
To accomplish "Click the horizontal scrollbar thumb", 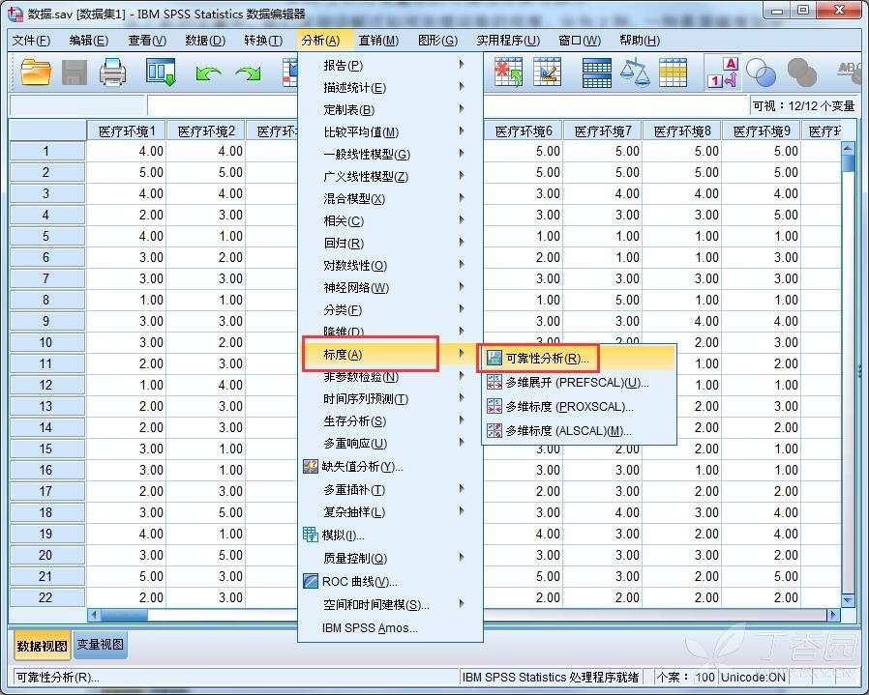I will [x=124, y=615].
